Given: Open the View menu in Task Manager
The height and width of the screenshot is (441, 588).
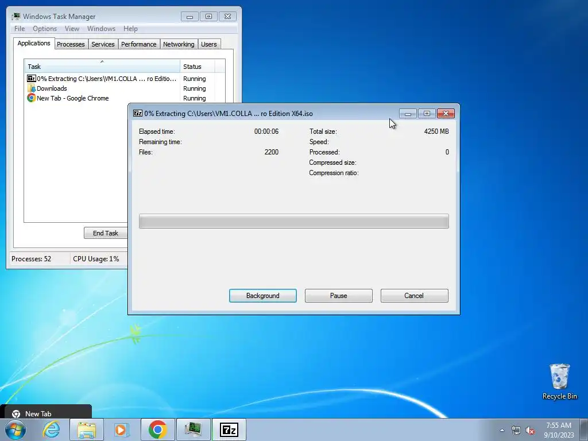Looking at the screenshot, I should 72,29.
